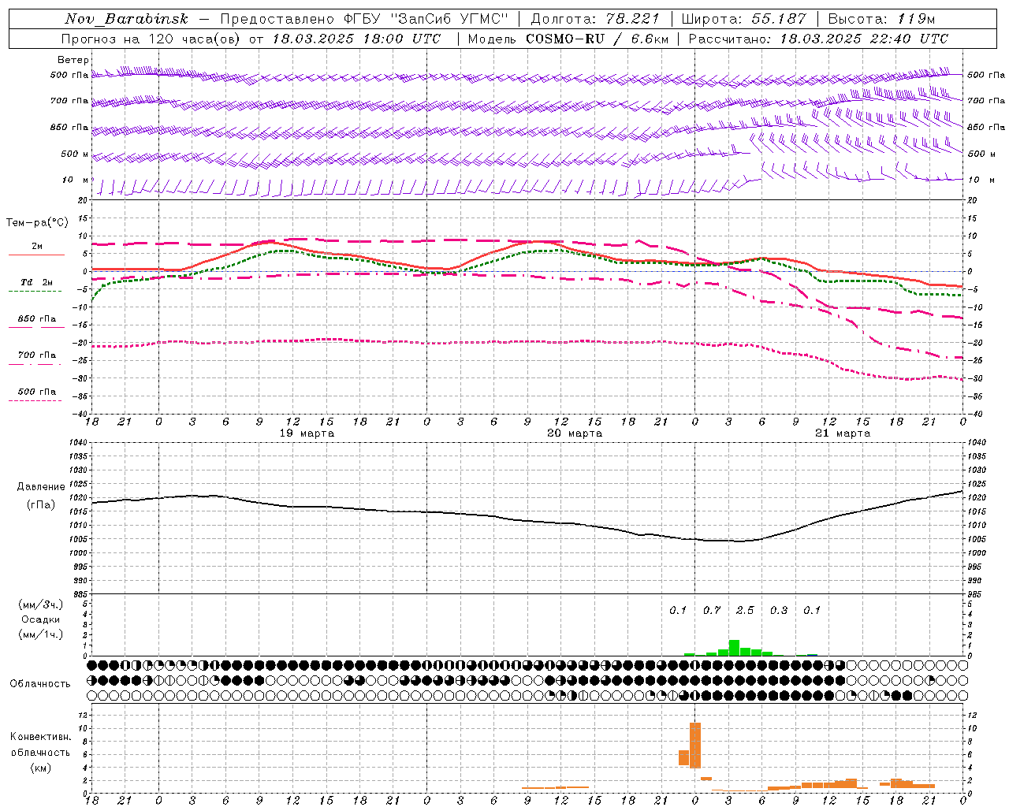Screen dimensions: 1009x807
Task: Select the 'Модель COSMO-RU / 6.6км' text
Action: click(568, 39)
